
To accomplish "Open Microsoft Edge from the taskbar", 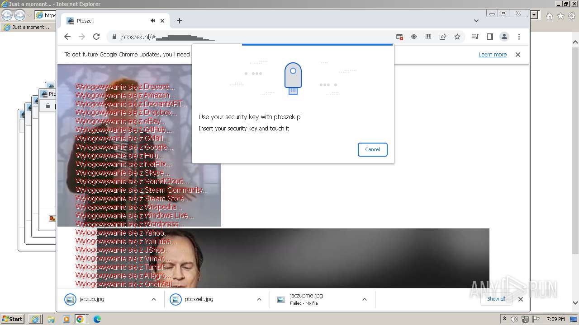I will pyautogui.click(x=97, y=319).
